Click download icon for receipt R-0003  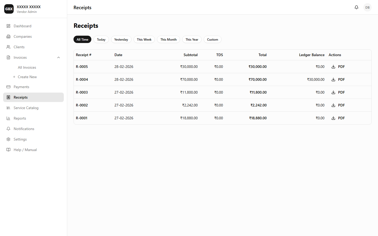pyautogui.click(x=333, y=92)
